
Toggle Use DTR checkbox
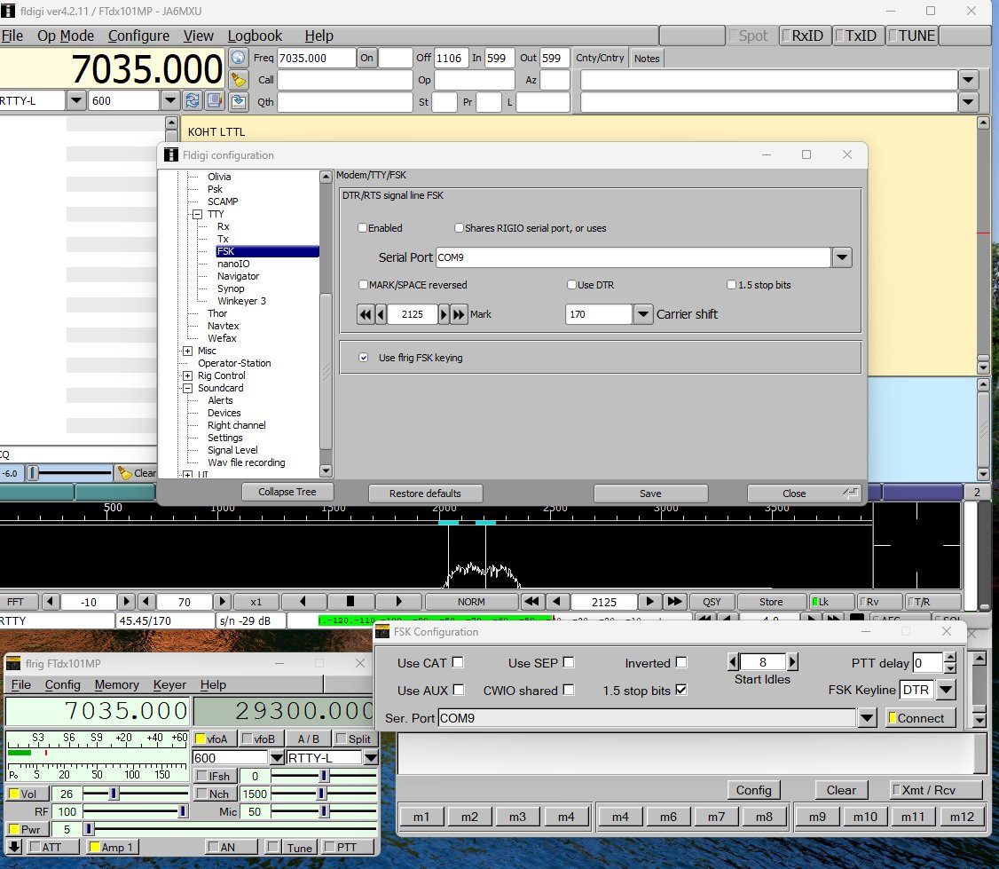pos(571,284)
